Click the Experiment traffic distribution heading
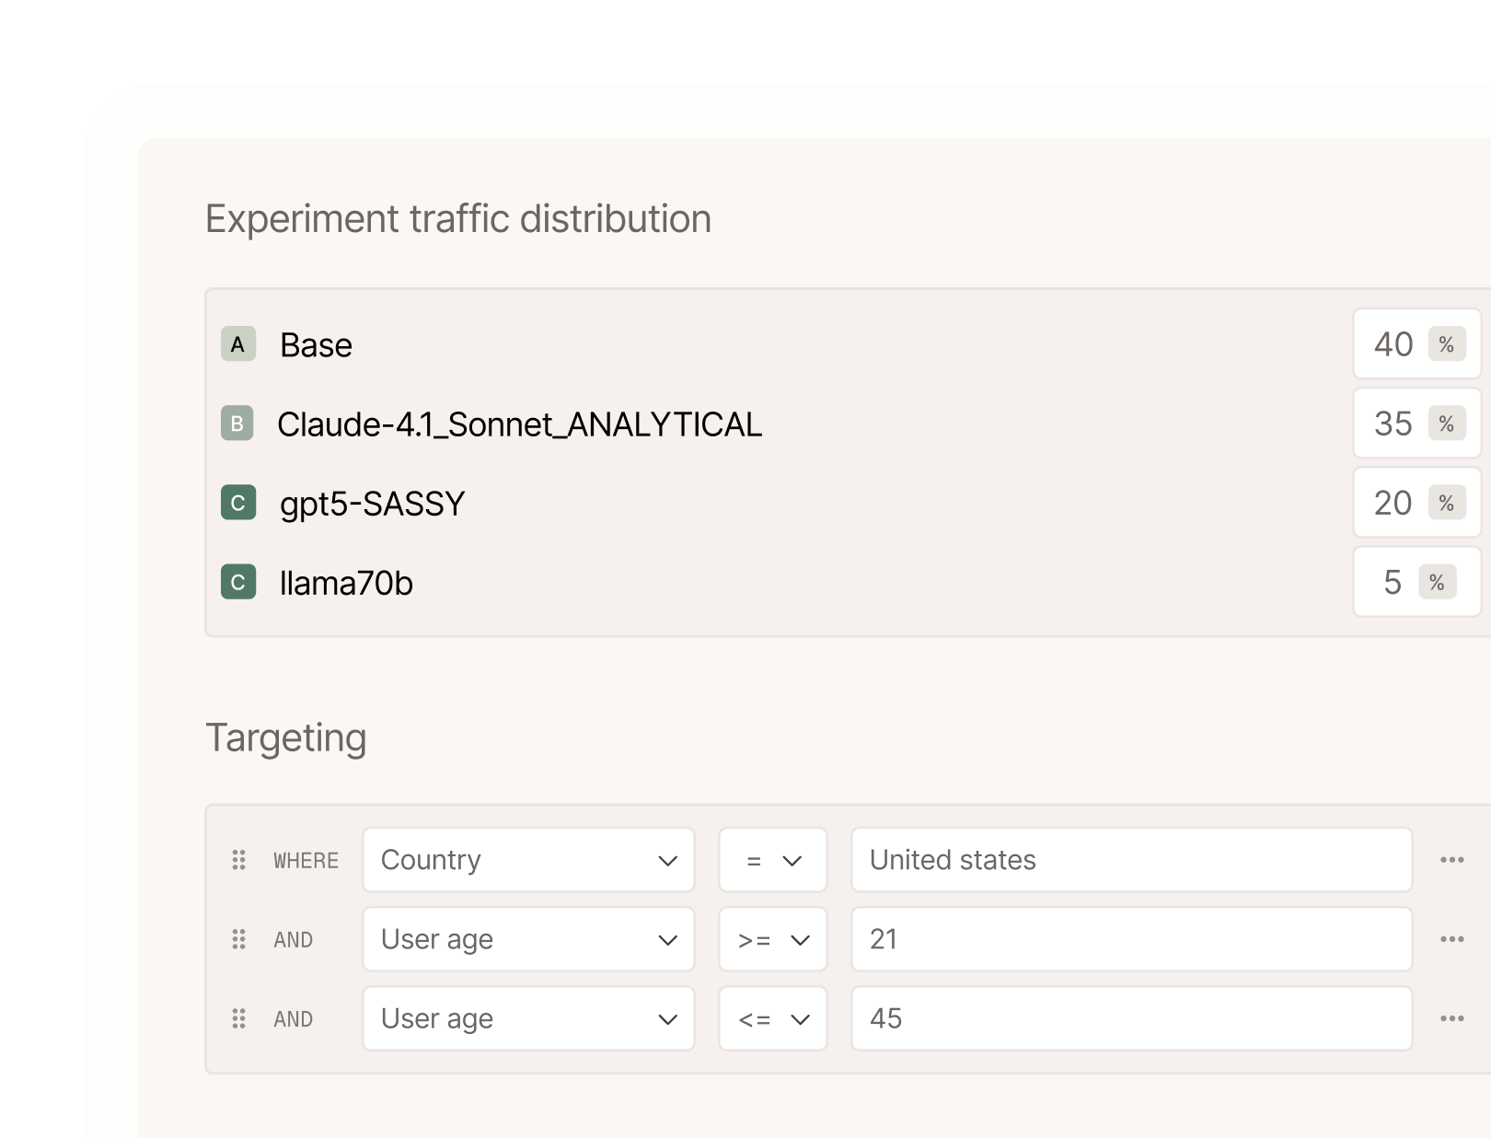 (458, 219)
